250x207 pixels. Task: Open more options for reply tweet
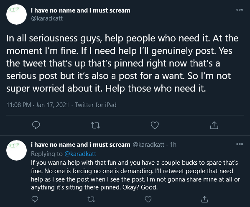pyautogui.click(x=240, y=144)
